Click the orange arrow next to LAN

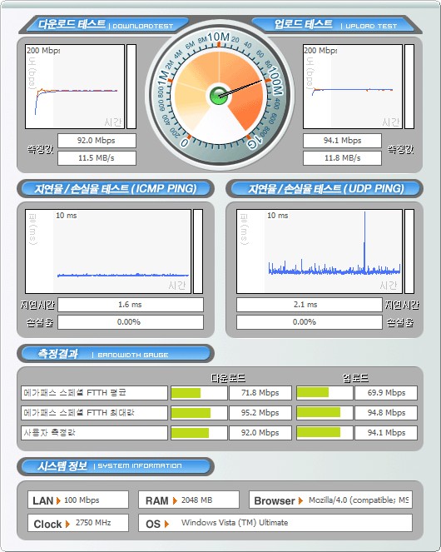(58, 500)
